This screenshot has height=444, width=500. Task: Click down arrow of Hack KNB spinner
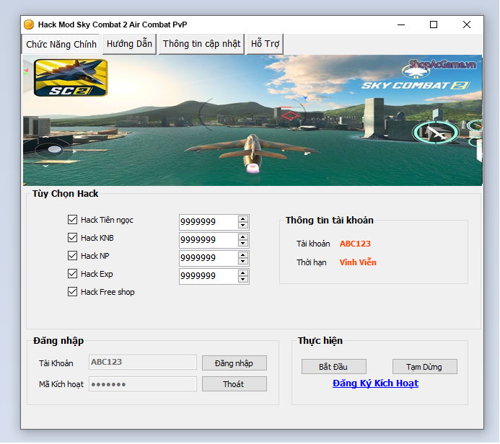[243, 244]
